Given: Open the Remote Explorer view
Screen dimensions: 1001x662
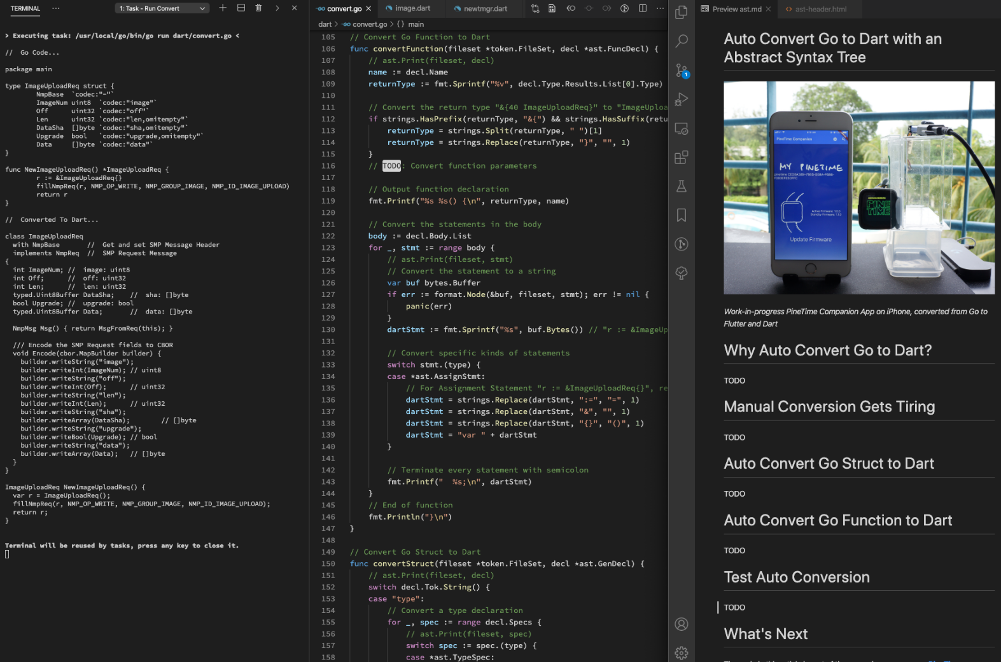Looking at the screenshot, I should pyautogui.click(x=681, y=128).
